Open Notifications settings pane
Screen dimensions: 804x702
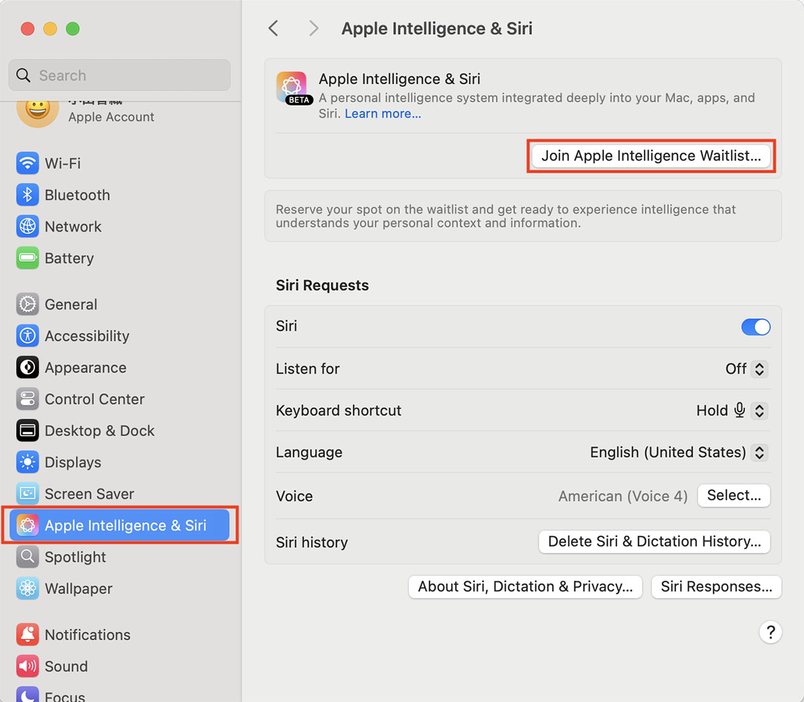click(x=121, y=634)
